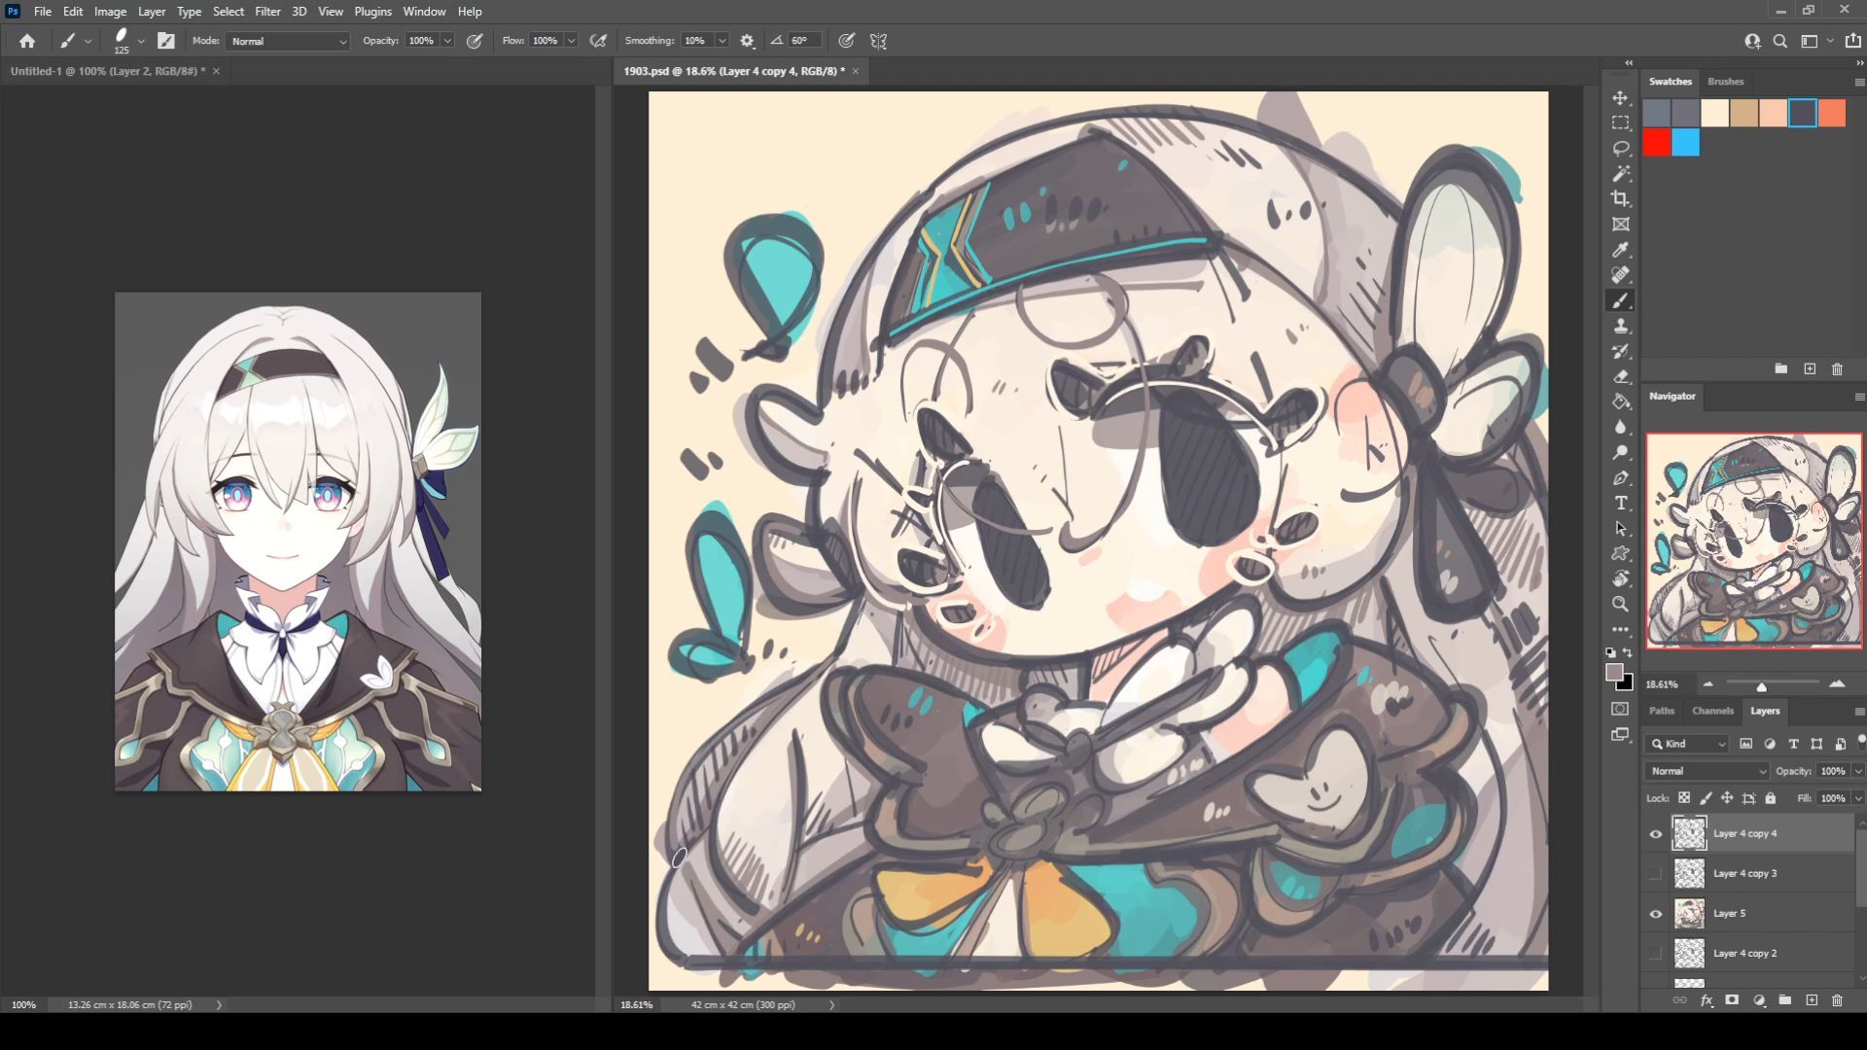Select the Crop tool
This screenshot has width=1867, height=1050.
click(1620, 199)
